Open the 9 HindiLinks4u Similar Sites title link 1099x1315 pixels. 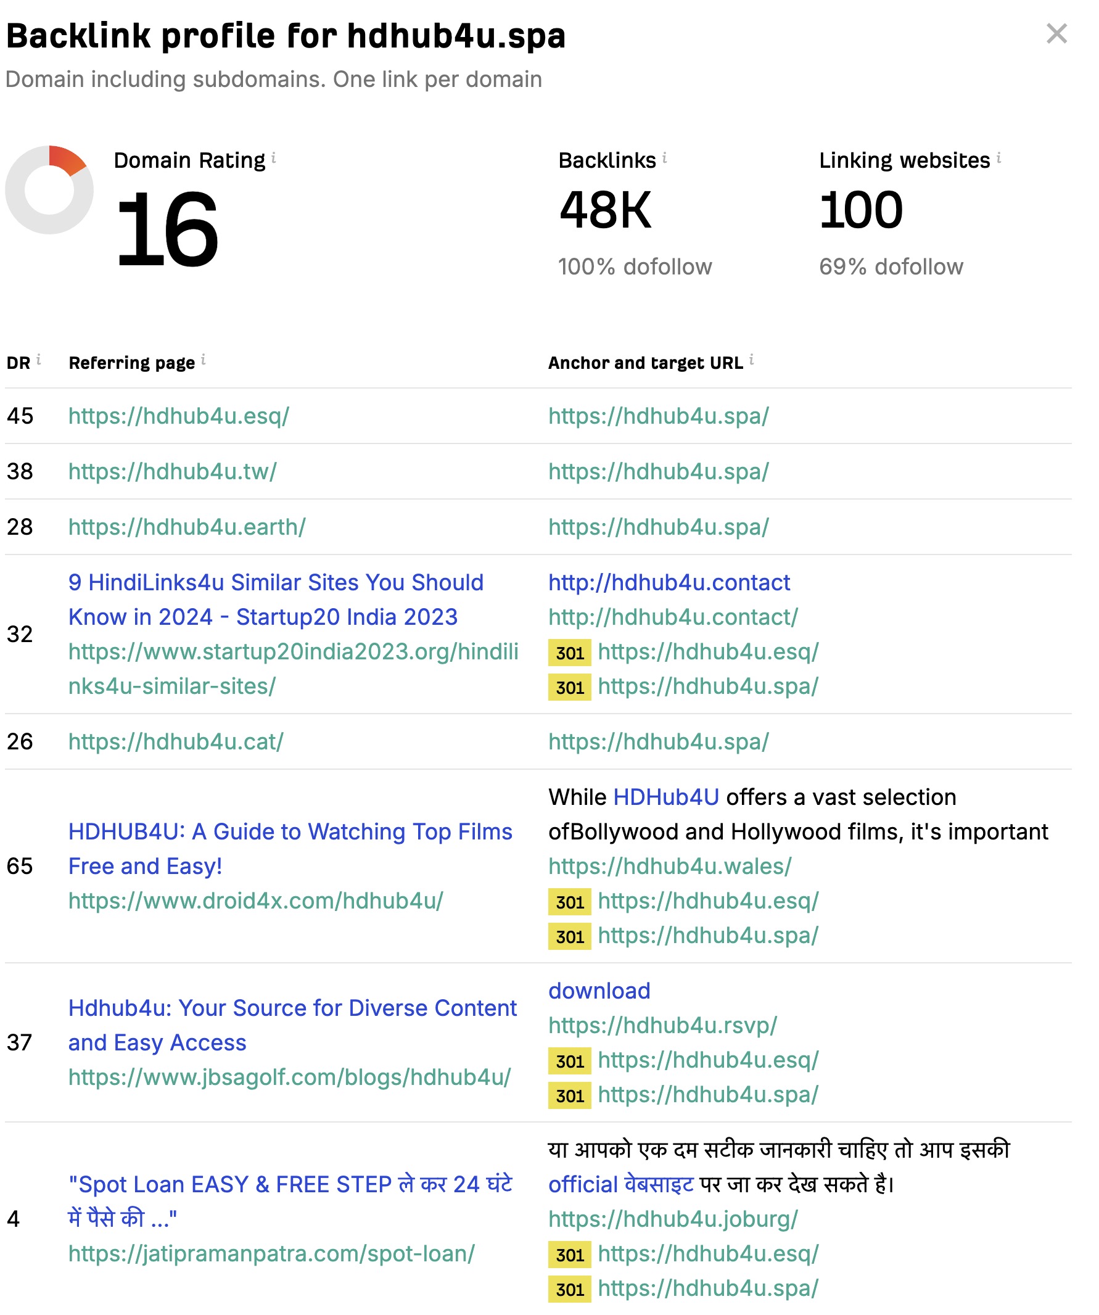pyautogui.click(x=276, y=600)
